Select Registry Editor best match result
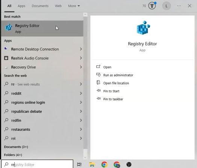 [42, 28]
